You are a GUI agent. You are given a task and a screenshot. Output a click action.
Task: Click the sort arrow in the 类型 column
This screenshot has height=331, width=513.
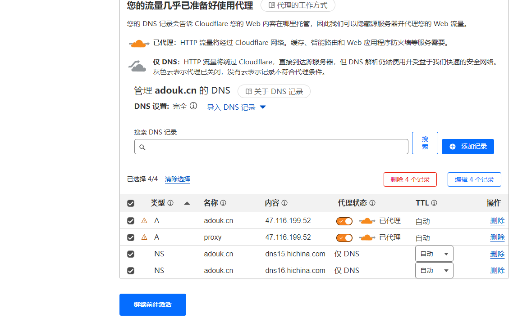pyautogui.click(x=187, y=203)
